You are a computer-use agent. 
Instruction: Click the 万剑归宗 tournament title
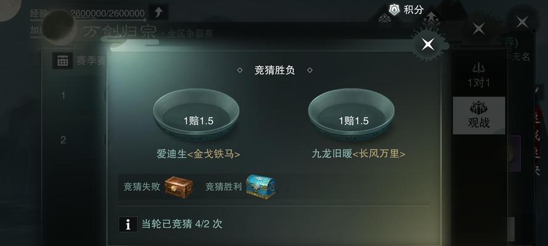(120, 33)
